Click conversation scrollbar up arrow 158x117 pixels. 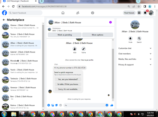[113, 40]
